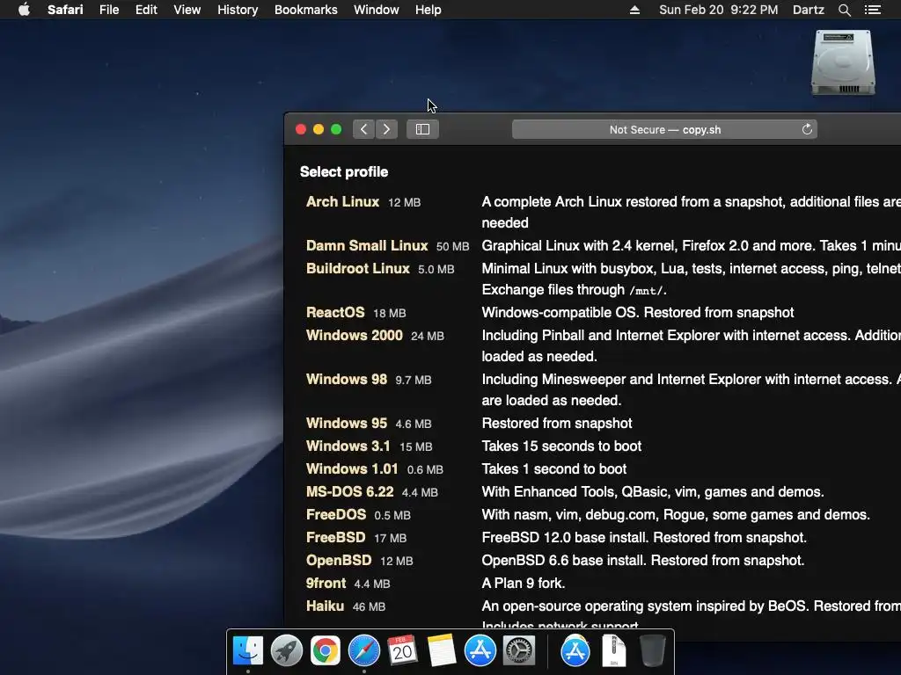Click the green full-screen button in Safari
The width and height of the screenshot is (901, 675).
336,129
